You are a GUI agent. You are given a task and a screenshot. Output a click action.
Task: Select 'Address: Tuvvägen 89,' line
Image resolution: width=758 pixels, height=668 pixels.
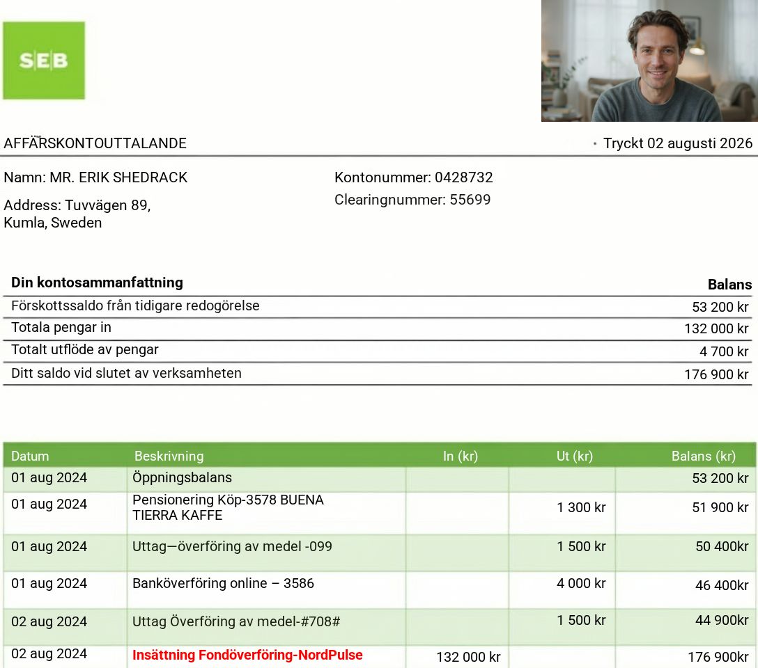point(77,205)
